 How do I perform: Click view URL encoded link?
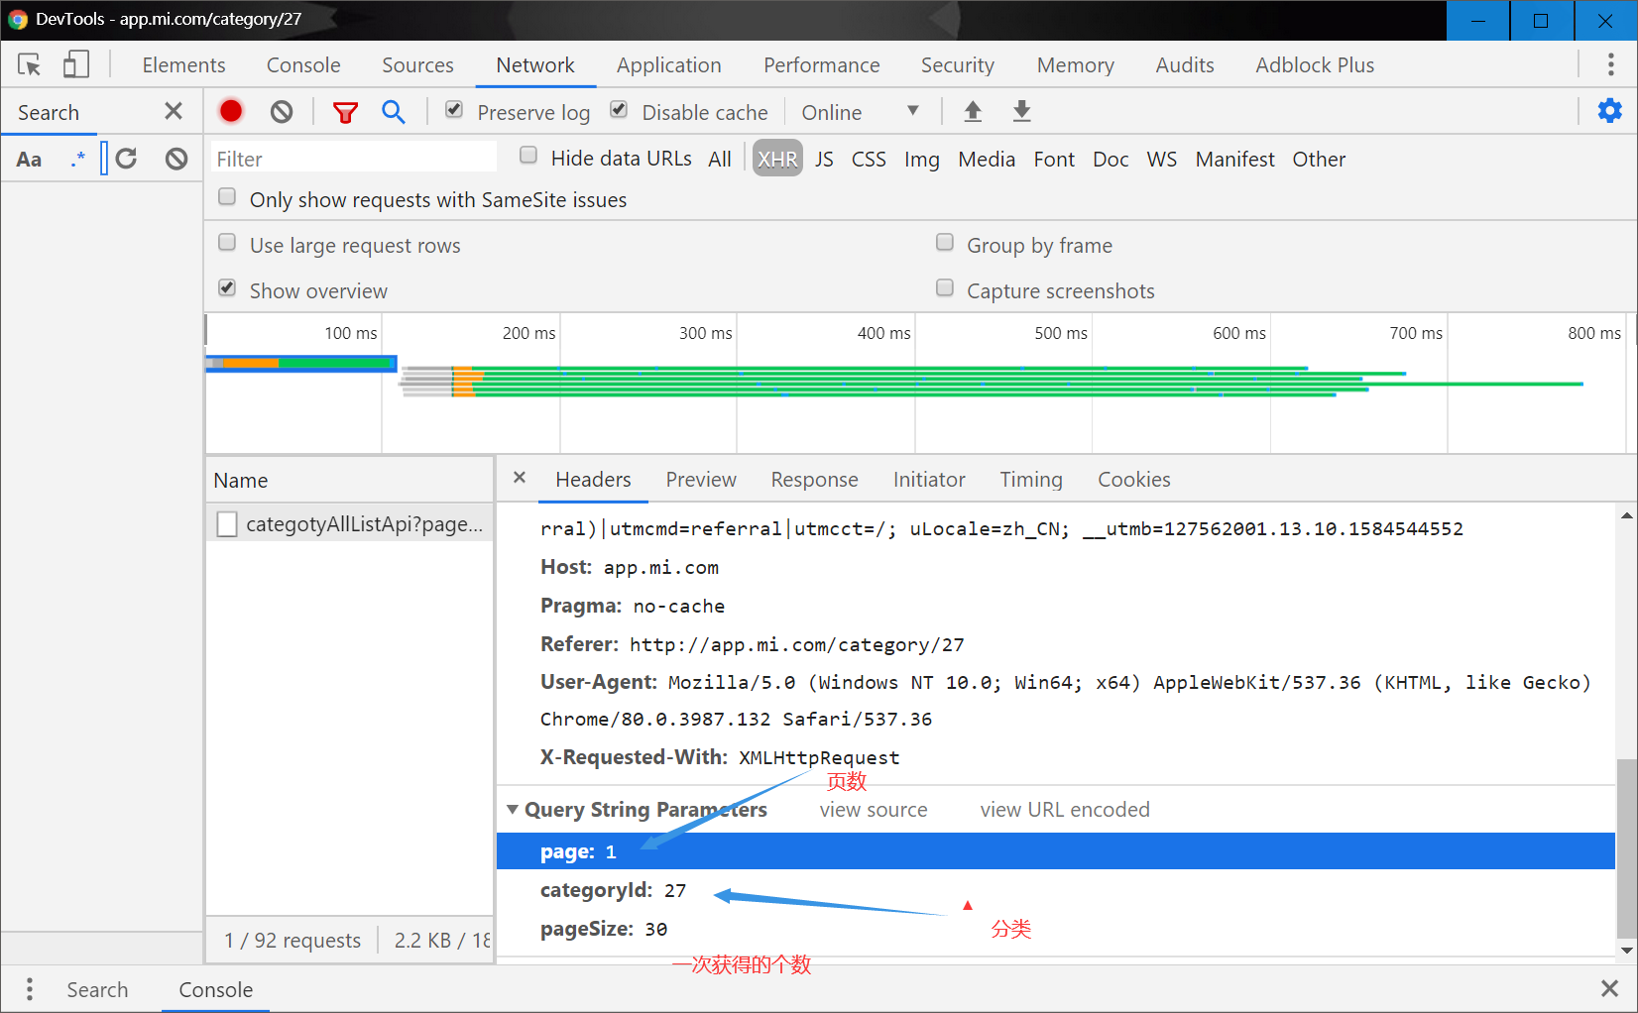(1065, 810)
